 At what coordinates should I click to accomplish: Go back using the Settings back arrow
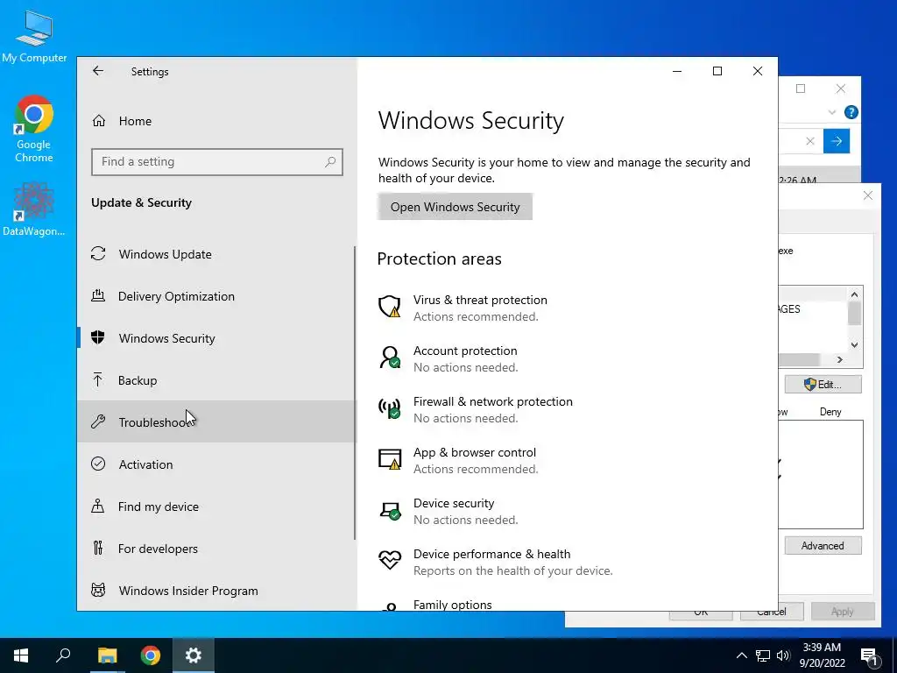click(x=98, y=71)
